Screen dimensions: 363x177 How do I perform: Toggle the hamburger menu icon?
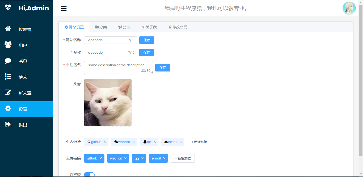coord(64,8)
